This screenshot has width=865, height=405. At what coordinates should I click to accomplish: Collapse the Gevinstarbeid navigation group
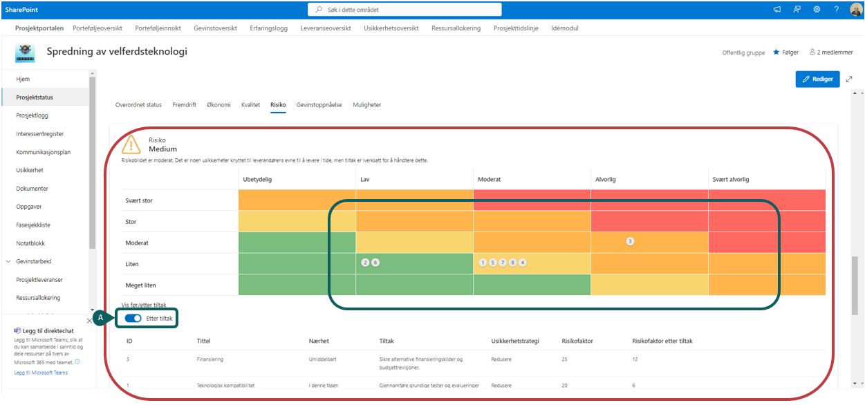[8, 261]
